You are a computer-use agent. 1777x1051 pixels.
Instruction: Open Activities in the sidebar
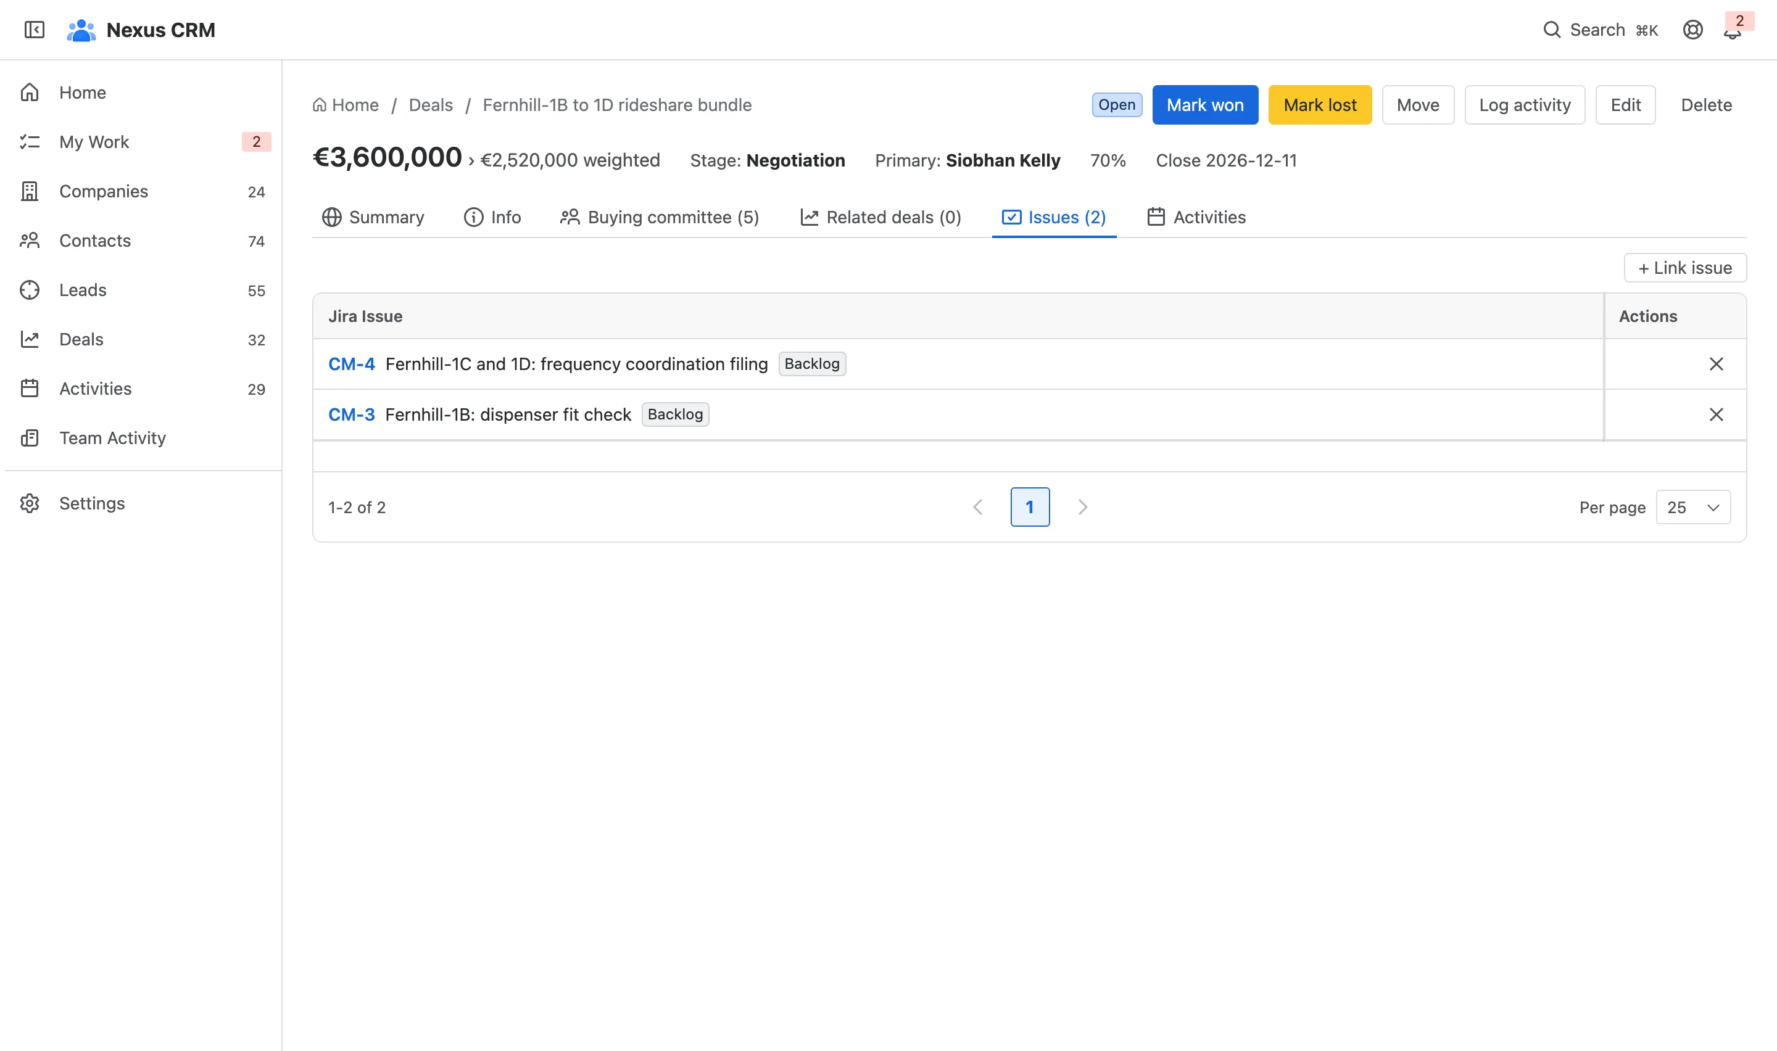click(x=144, y=389)
